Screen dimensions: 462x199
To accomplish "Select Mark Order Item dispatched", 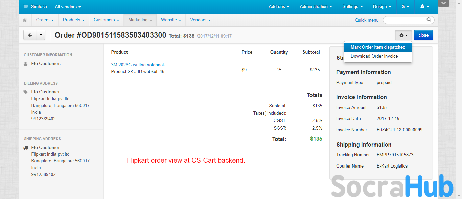I will pos(378,47).
